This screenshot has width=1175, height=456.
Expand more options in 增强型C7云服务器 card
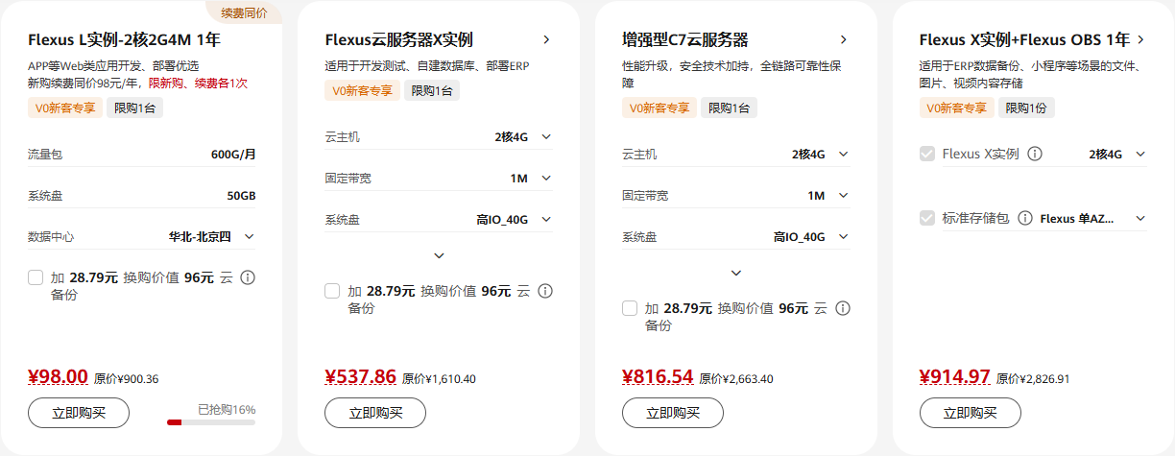coord(736,273)
